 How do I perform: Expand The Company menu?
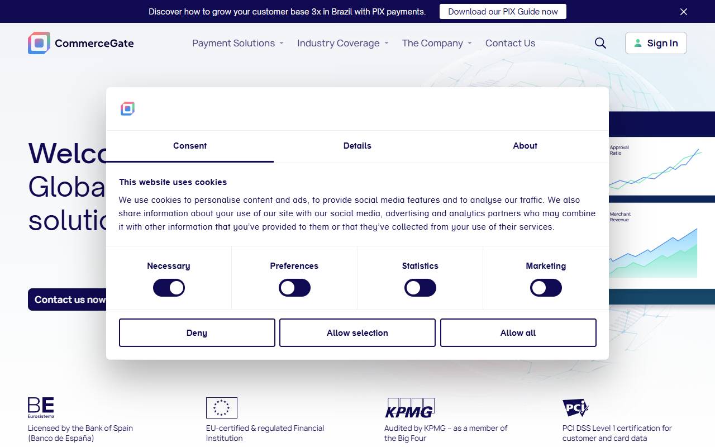(437, 43)
